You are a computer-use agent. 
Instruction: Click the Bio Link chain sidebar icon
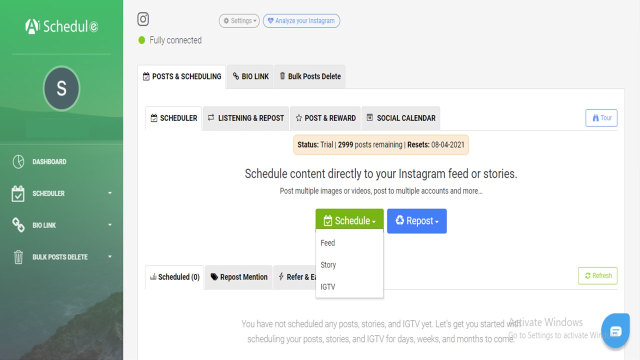click(x=18, y=225)
